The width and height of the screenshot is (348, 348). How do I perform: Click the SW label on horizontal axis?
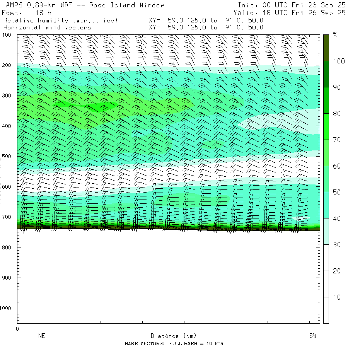(312, 336)
